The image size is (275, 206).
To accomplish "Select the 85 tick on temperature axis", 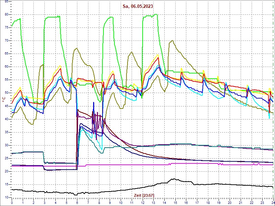I will [x=7, y=1].
